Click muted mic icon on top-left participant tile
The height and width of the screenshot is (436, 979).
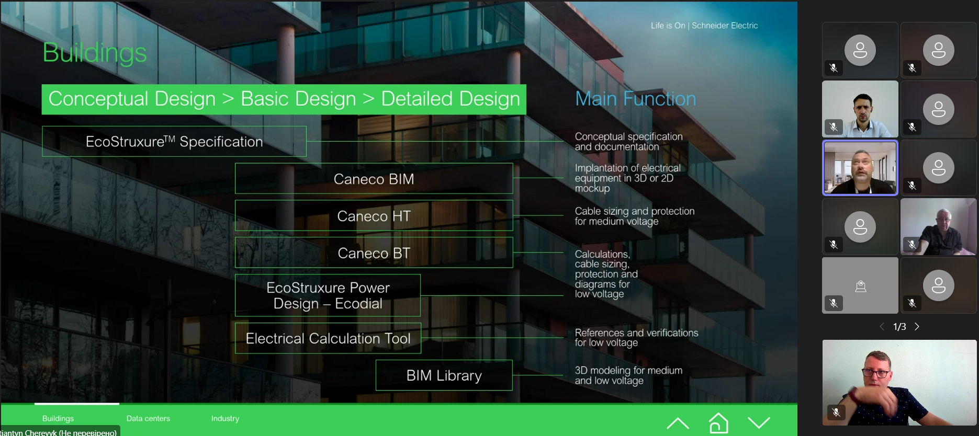click(x=834, y=68)
